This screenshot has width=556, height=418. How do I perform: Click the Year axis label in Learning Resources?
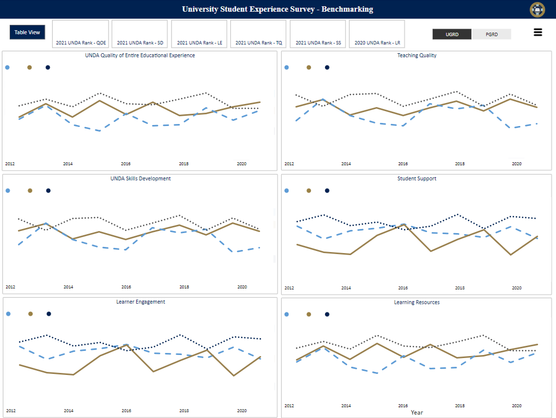(x=417, y=412)
